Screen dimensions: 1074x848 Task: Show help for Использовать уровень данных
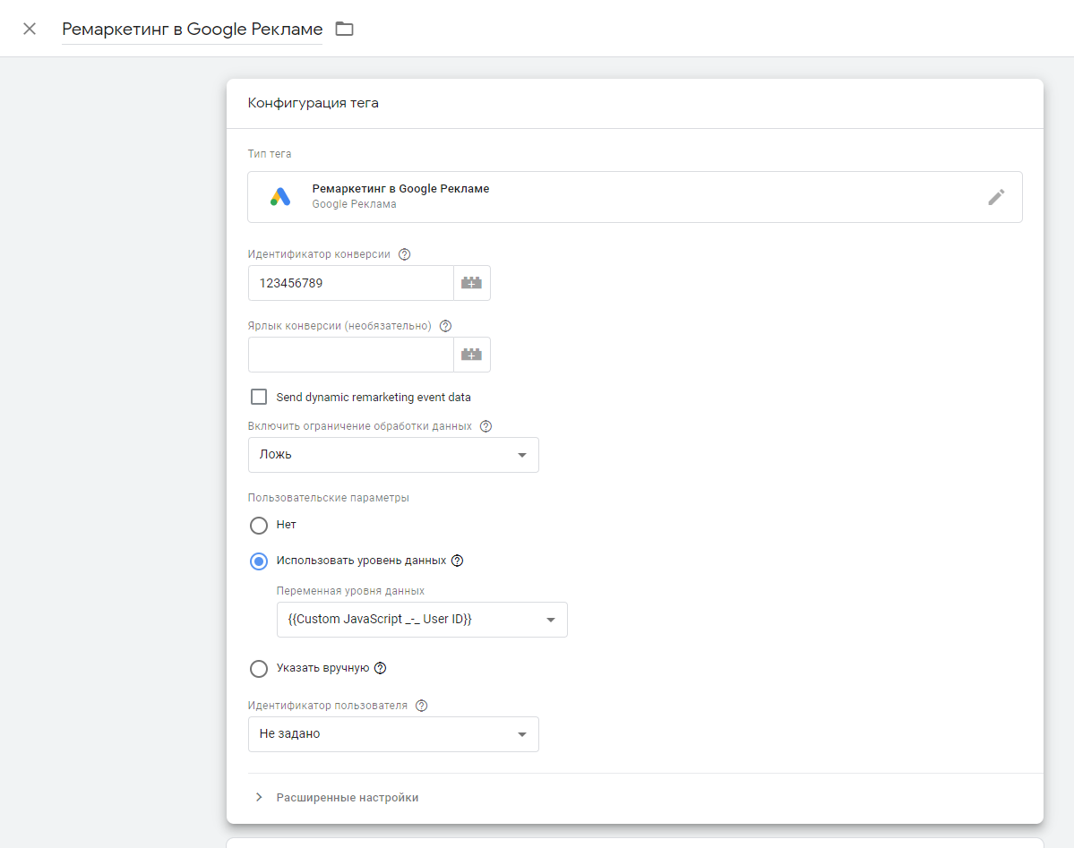tap(458, 561)
